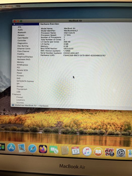Screen dimensions: 132x176
Task: Open System Preferences gear icon
Action: (x=121, y=153)
